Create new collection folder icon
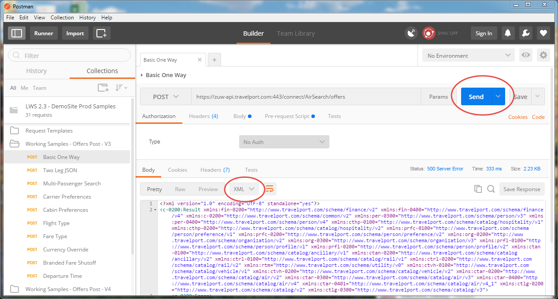The image size is (558, 299). [103, 88]
